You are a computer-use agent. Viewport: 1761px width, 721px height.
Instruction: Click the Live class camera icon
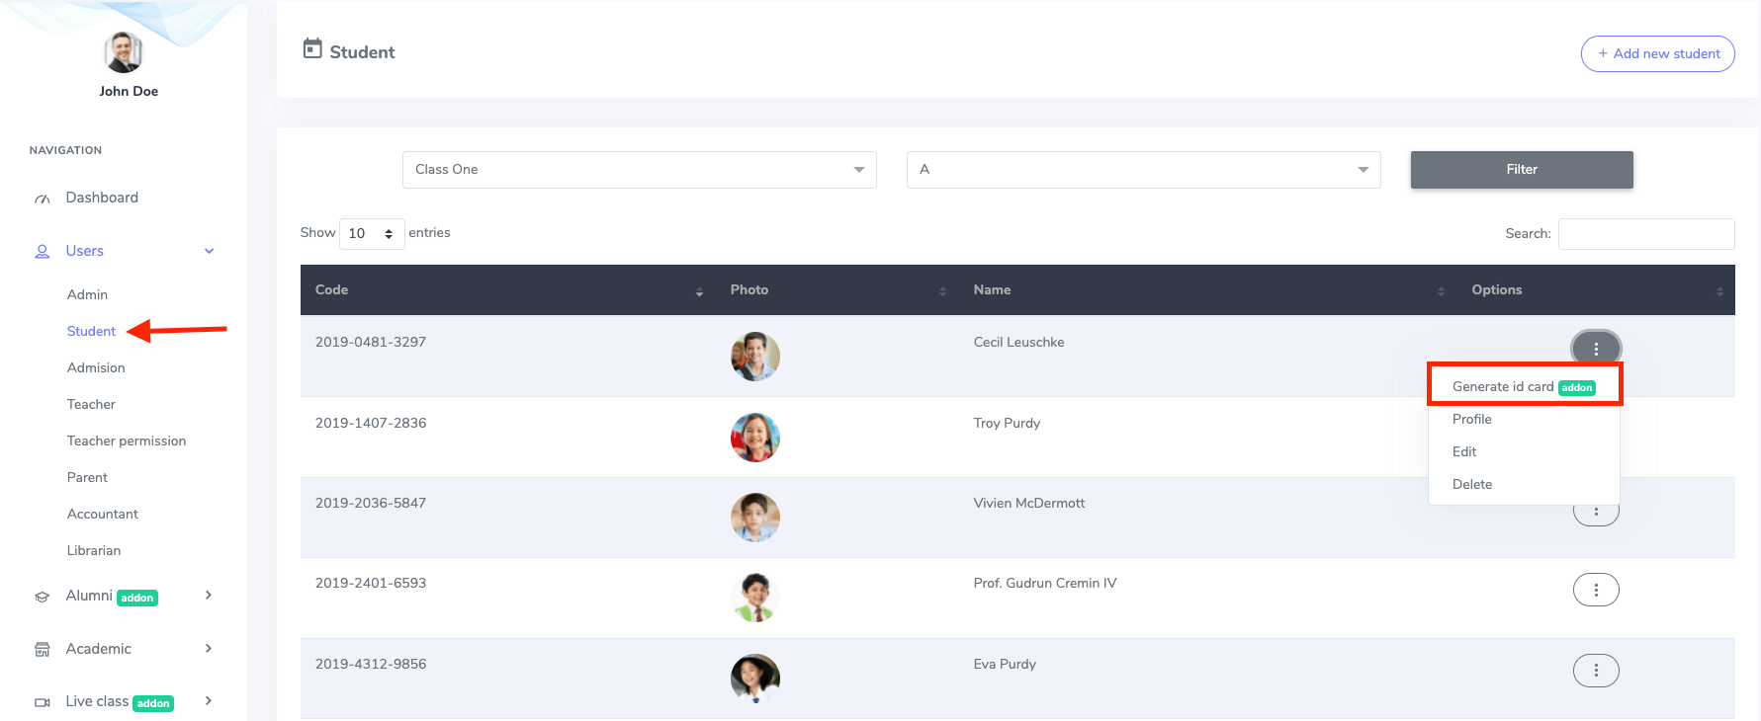coord(43,702)
